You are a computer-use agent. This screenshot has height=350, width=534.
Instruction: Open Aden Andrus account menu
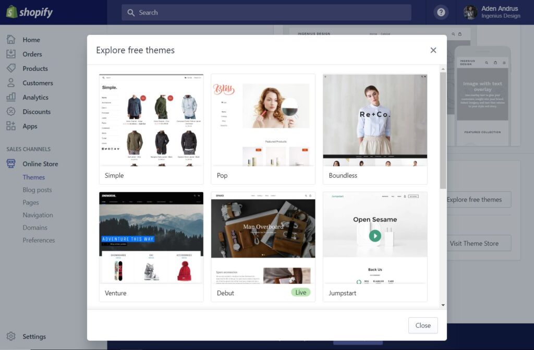[492, 12]
